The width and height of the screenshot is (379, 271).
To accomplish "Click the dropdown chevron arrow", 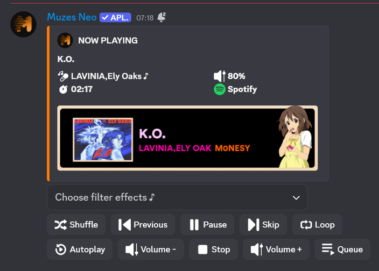I will click(x=296, y=198).
